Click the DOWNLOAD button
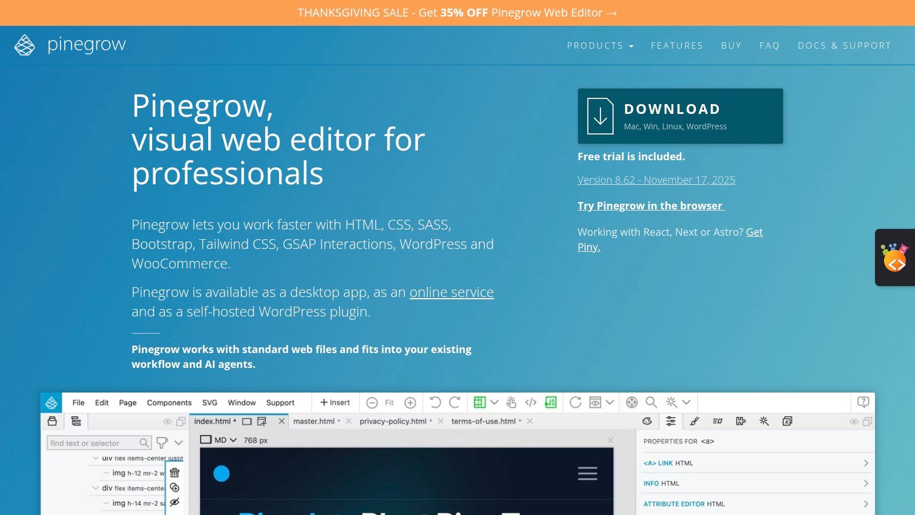The width and height of the screenshot is (915, 515). coord(679,116)
